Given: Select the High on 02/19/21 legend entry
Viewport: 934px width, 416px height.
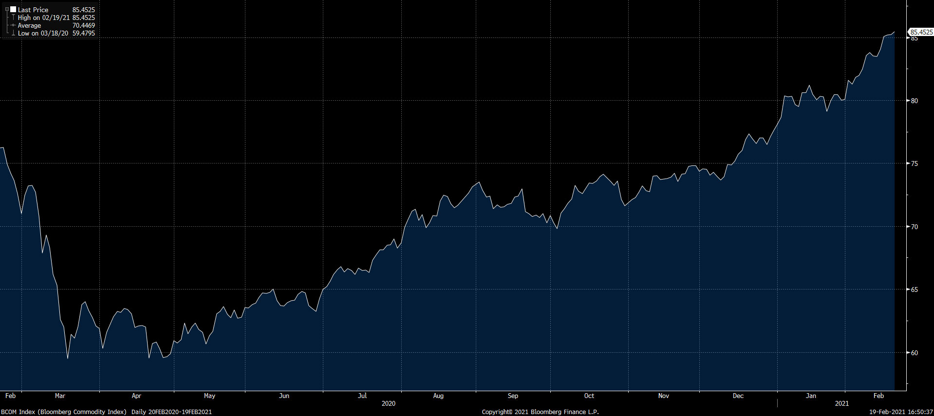Looking at the screenshot, I should 43,18.
